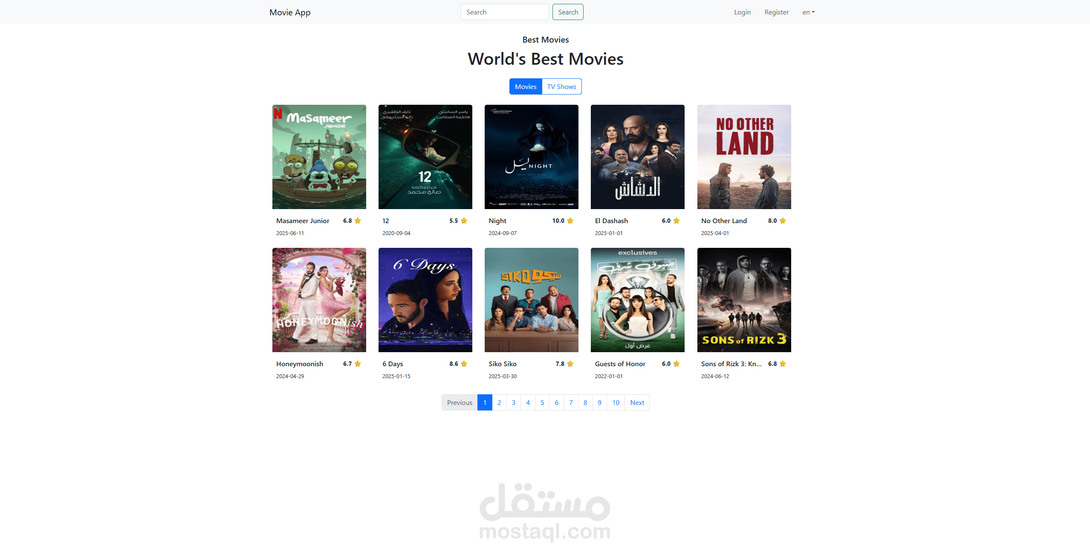
Task: Open the El Dashash poster
Action: pyautogui.click(x=638, y=157)
